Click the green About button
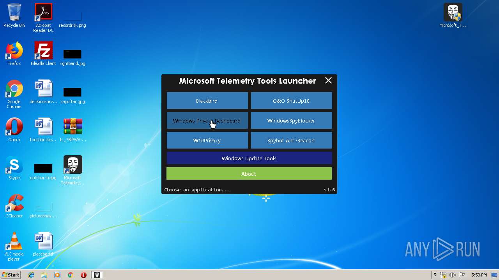The width and height of the screenshot is (499, 280). click(x=249, y=174)
